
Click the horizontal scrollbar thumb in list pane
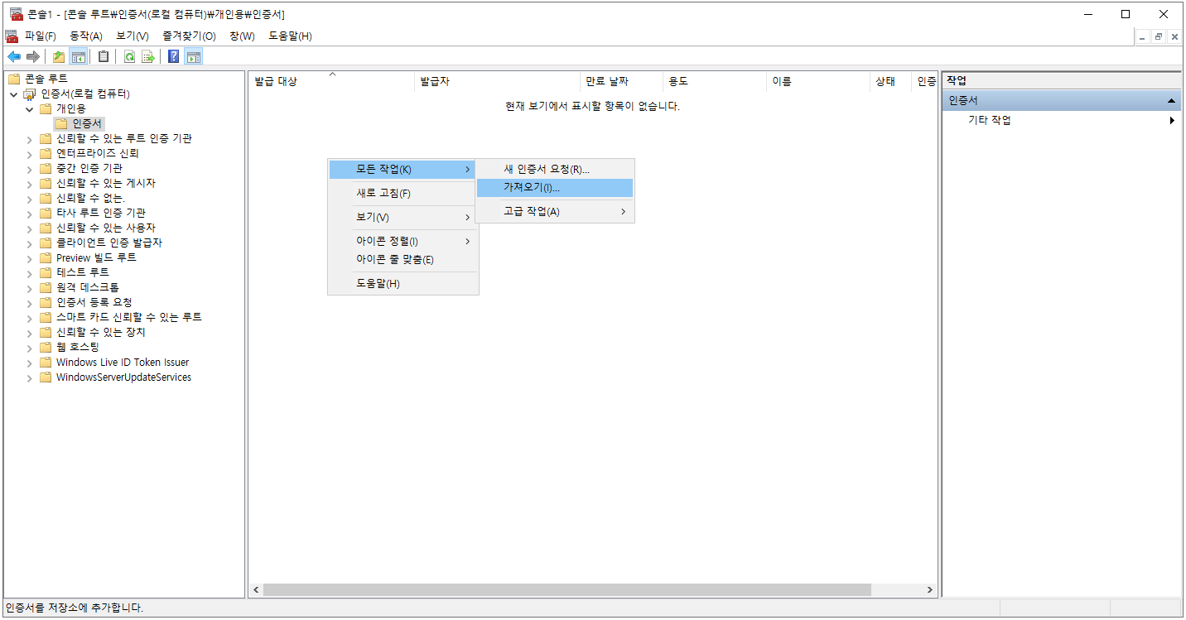567,590
